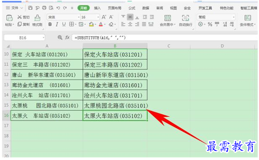This screenshot has width=259, height=160.
Task: Open the fill color dropdown arrow
Action: coord(96,25)
